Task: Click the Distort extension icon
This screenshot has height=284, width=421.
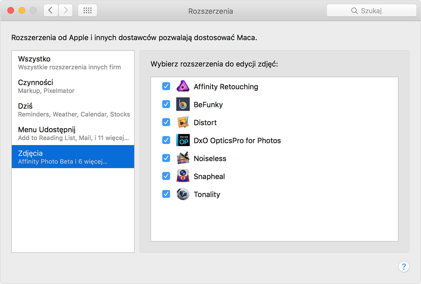Action: tap(183, 122)
